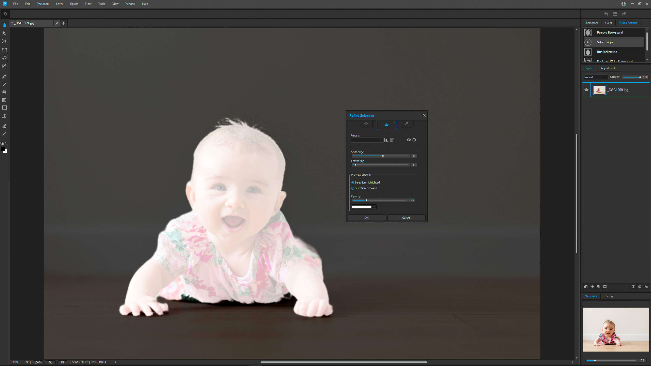Set zoom with the Fit button
The height and width of the screenshot is (366, 651).
point(50,362)
